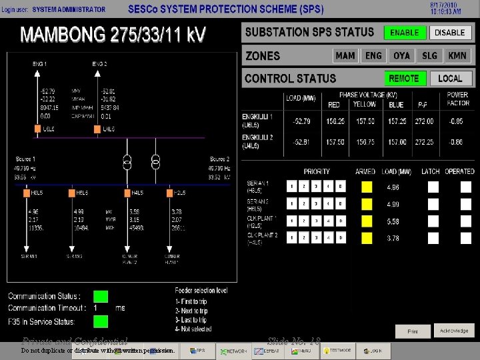Click the green Communication Status indicator

(101, 296)
